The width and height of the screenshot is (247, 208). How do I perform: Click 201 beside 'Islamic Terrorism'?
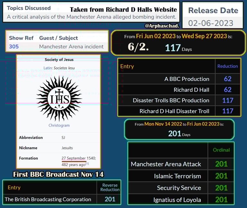[x=221, y=176]
